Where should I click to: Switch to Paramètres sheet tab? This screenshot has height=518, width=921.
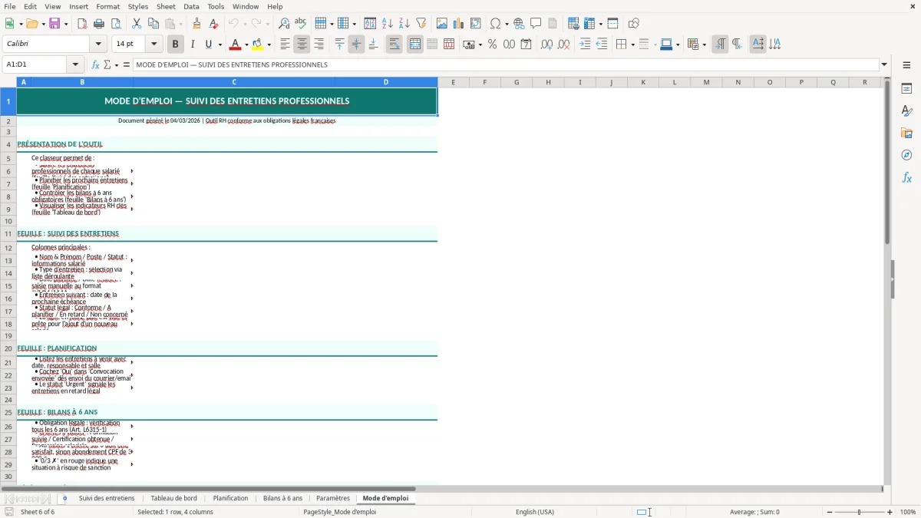(x=333, y=498)
